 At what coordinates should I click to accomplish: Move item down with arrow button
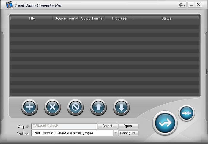click(x=121, y=107)
